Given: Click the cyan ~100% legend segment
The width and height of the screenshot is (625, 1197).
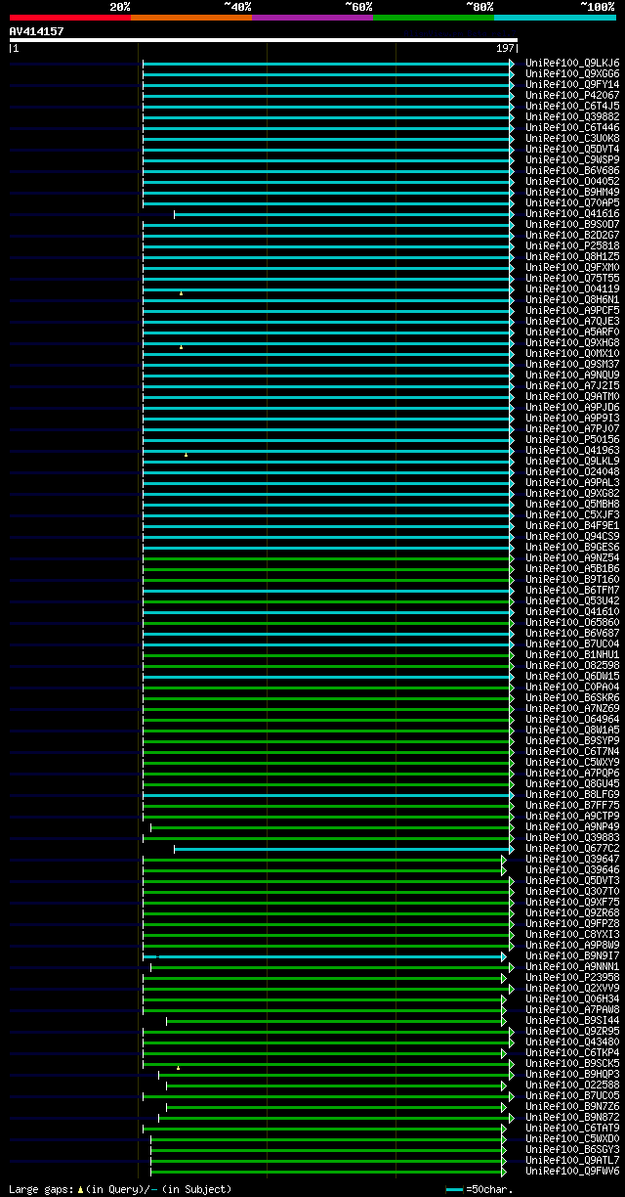Looking at the screenshot, I should pos(555,18).
